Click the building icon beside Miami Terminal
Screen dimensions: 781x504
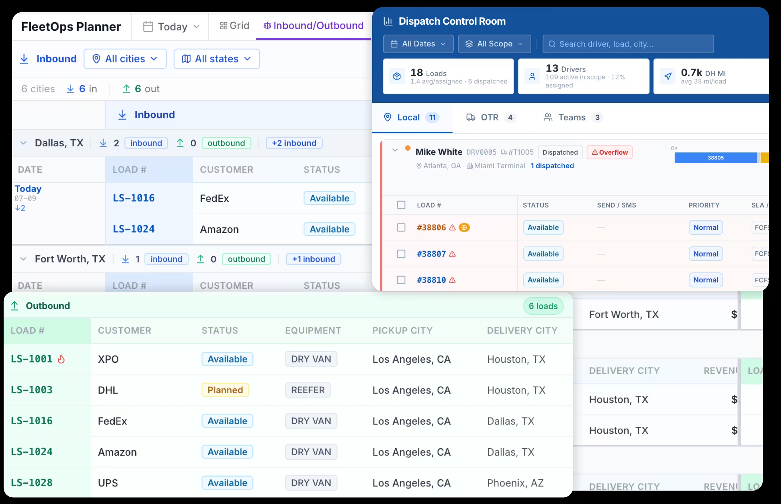(469, 166)
